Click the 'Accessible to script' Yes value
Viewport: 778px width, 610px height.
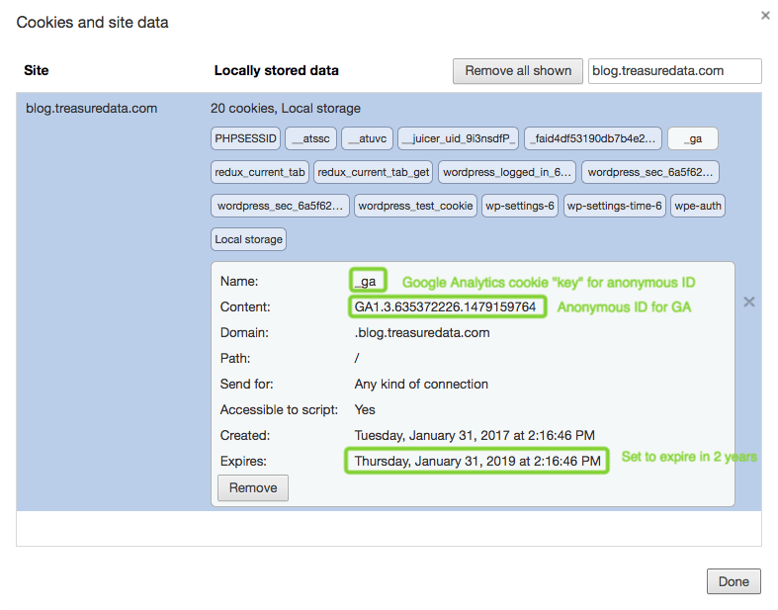pos(365,409)
